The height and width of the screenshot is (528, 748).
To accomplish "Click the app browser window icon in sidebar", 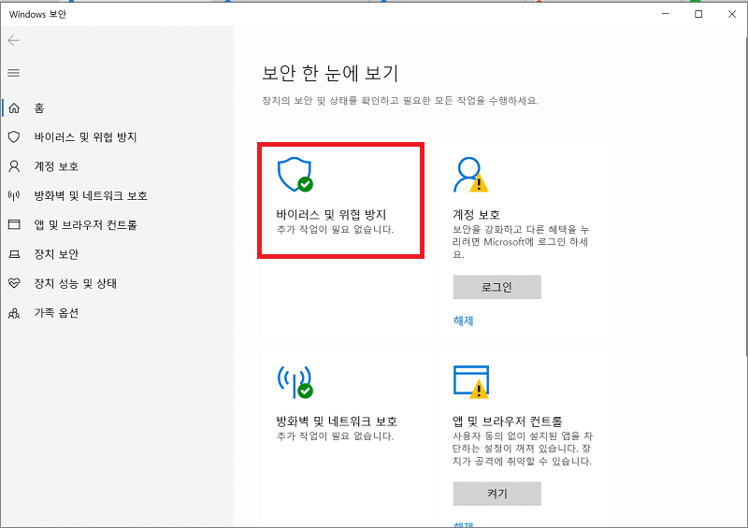I will coord(14,224).
